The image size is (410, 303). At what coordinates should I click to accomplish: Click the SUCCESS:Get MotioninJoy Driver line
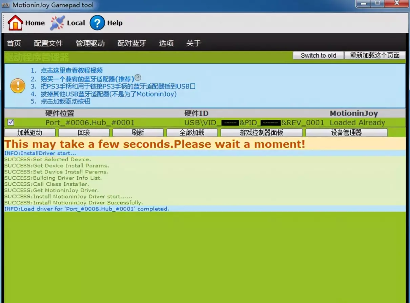52,190
